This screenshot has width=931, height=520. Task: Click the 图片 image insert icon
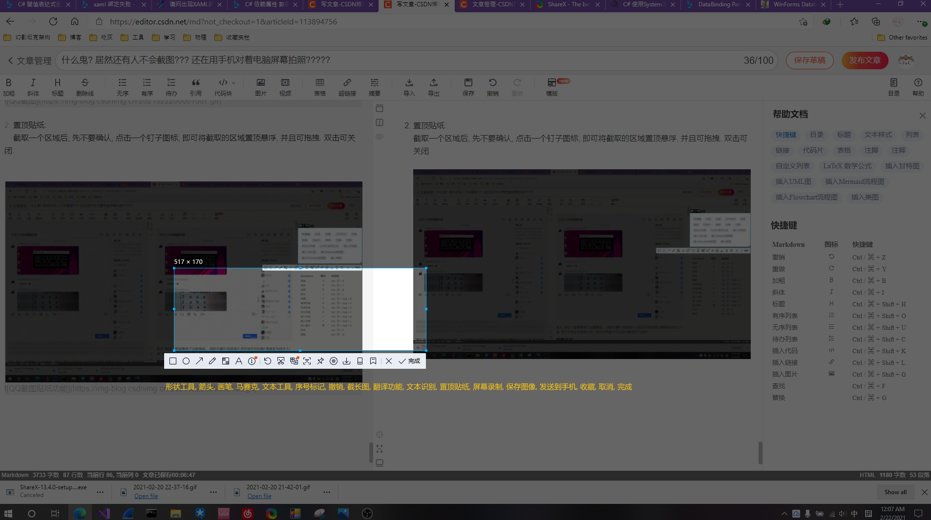tap(261, 87)
